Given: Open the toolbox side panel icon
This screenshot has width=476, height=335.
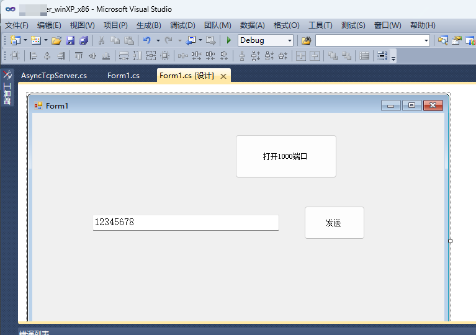Looking at the screenshot, I should point(7,87).
